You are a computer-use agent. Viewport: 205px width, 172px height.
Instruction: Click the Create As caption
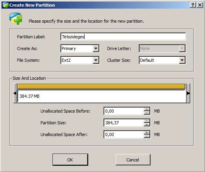(x=27, y=48)
